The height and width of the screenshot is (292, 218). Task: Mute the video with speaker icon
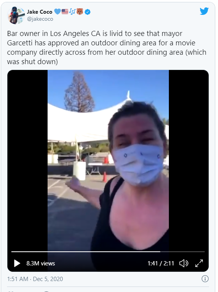(184, 263)
